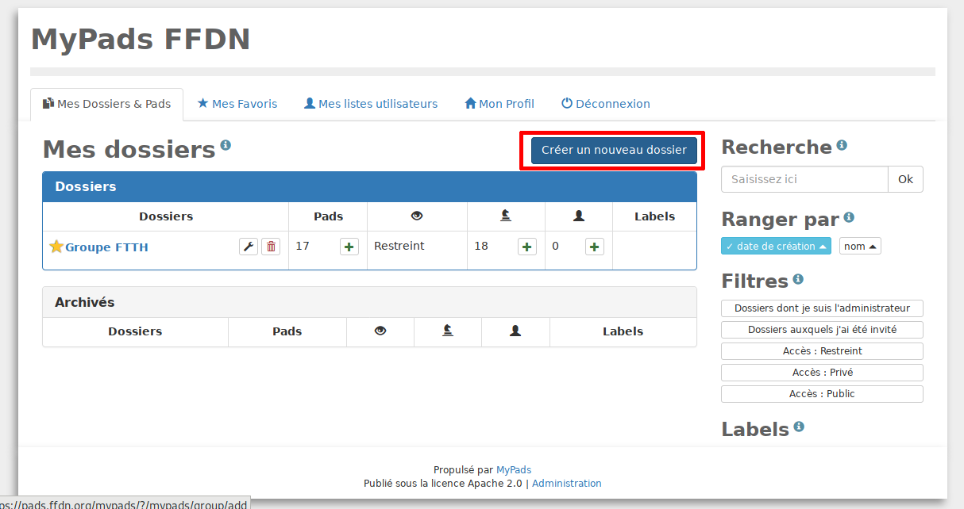The image size is (964, 509).
Task: Sort folders by date de création
Action: pos(776,247)
